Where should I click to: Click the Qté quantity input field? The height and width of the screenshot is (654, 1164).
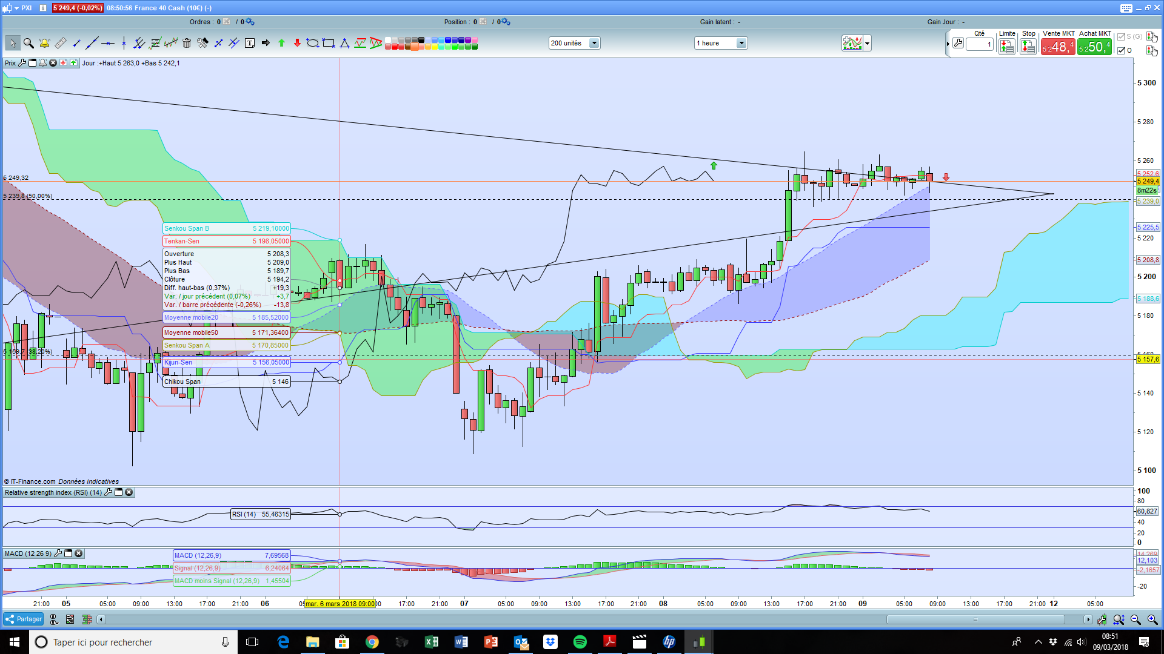pyautogui.click(x=980, y=44)
